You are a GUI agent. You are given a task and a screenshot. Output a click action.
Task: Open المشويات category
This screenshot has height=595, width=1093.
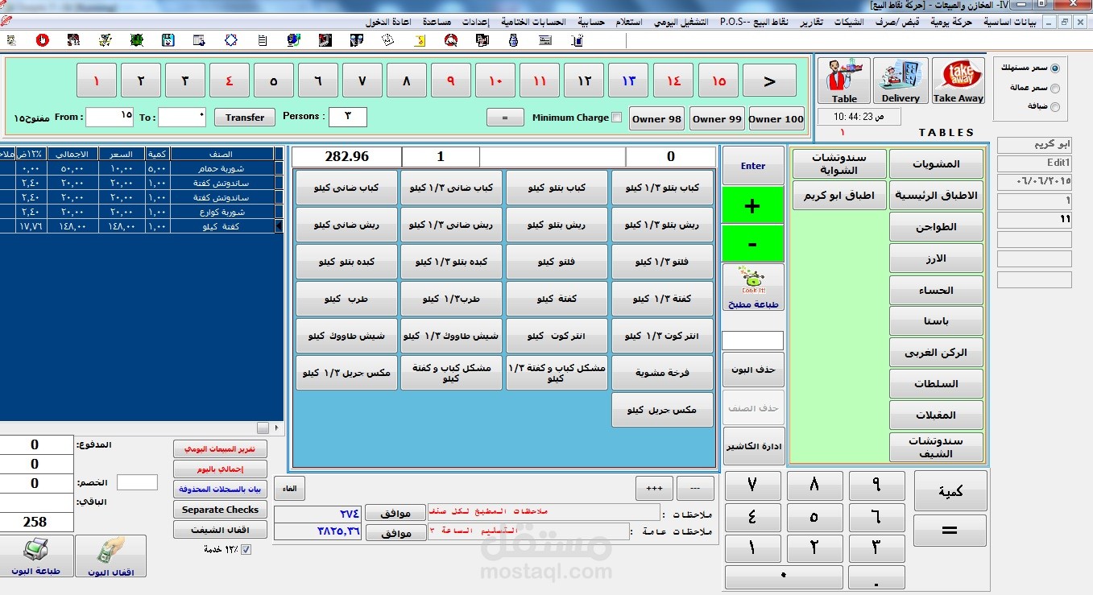pos(936,164)
